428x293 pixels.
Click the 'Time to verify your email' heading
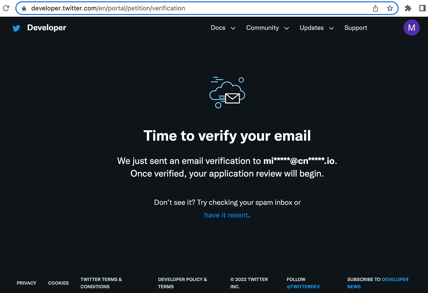(x=227, y=136)
